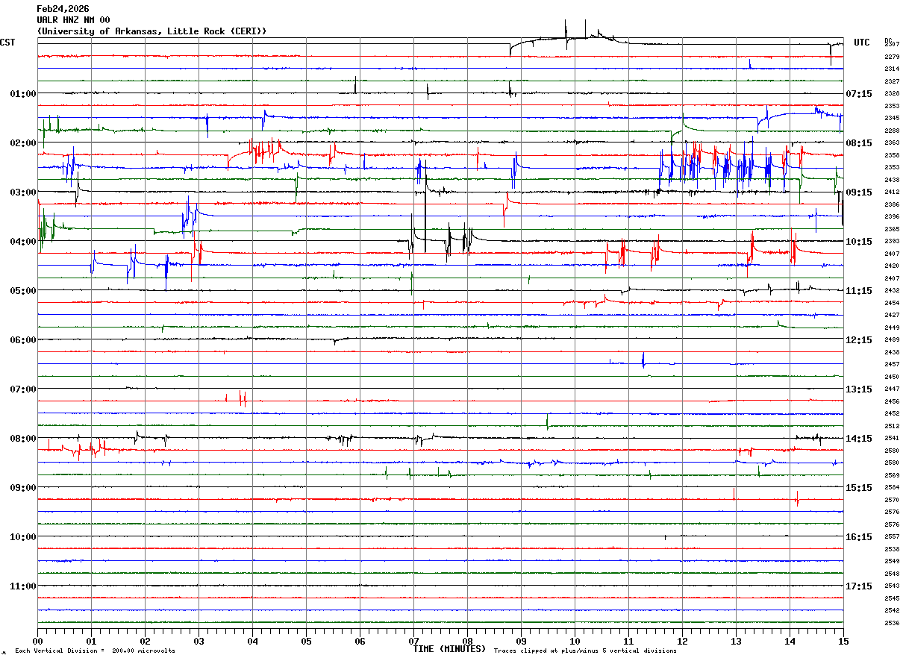Click the DC offset value '2345'

pyautogui.click(x=892, y=118)
